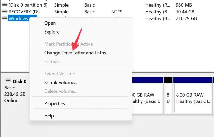Viewport: 214px width, 137px height.
Task: Click the NTFS cell in the RECOVERY row
Action: click(x=117, y=12)
